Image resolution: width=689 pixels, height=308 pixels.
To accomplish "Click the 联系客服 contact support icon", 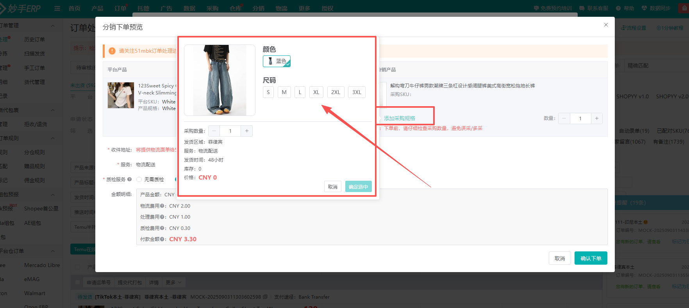I will pyautogui.click(x=582, y=8).
